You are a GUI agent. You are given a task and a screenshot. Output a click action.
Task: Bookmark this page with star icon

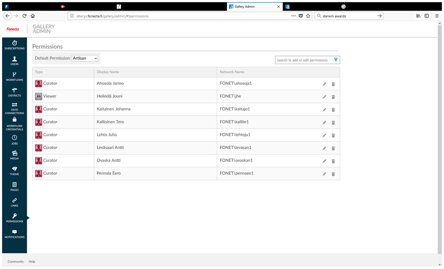tap(308, 16)
